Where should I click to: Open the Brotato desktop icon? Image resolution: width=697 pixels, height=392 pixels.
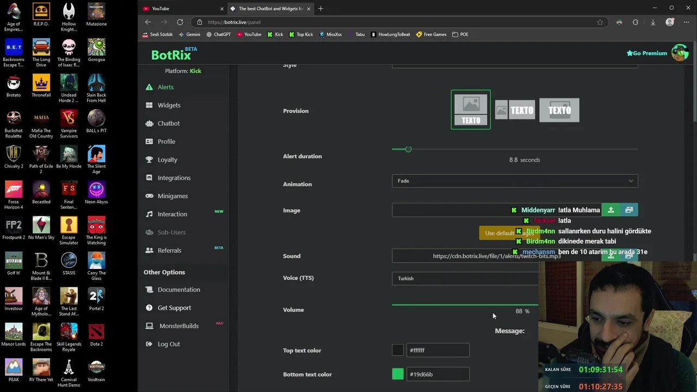14,86
